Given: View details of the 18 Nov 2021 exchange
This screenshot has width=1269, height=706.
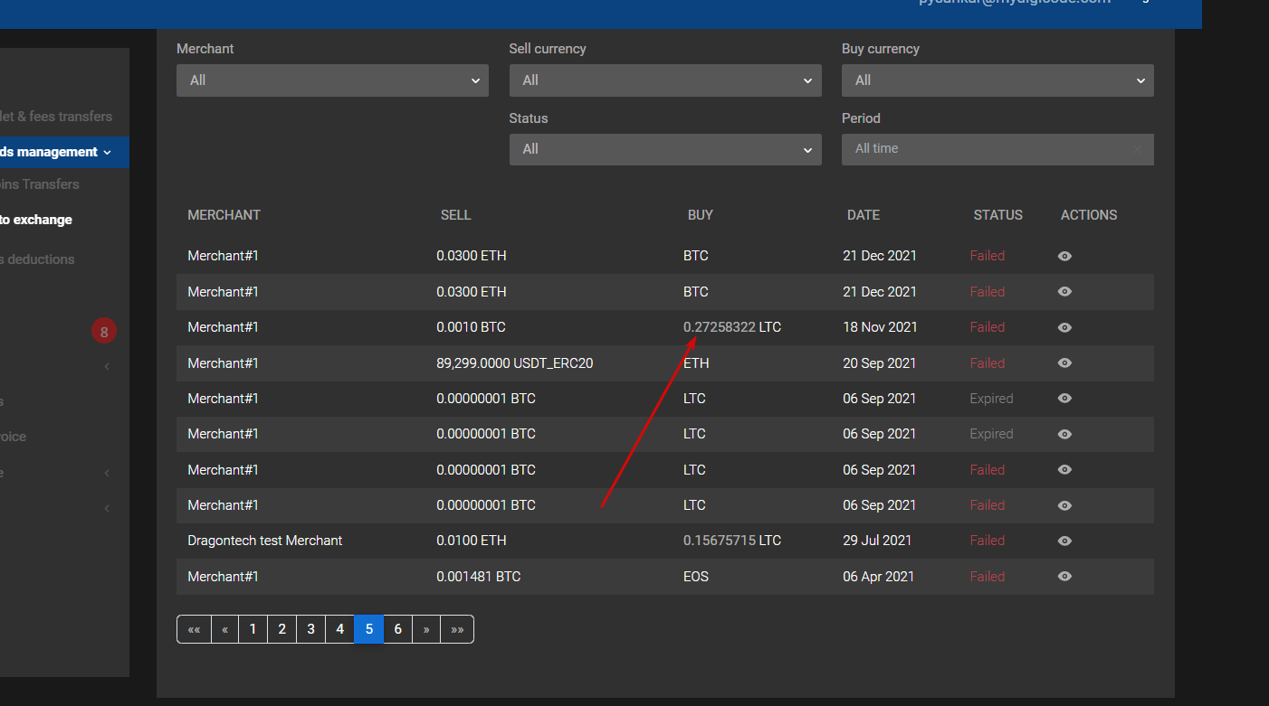Looking at the screenshot, I should (x=1064, y=327).
